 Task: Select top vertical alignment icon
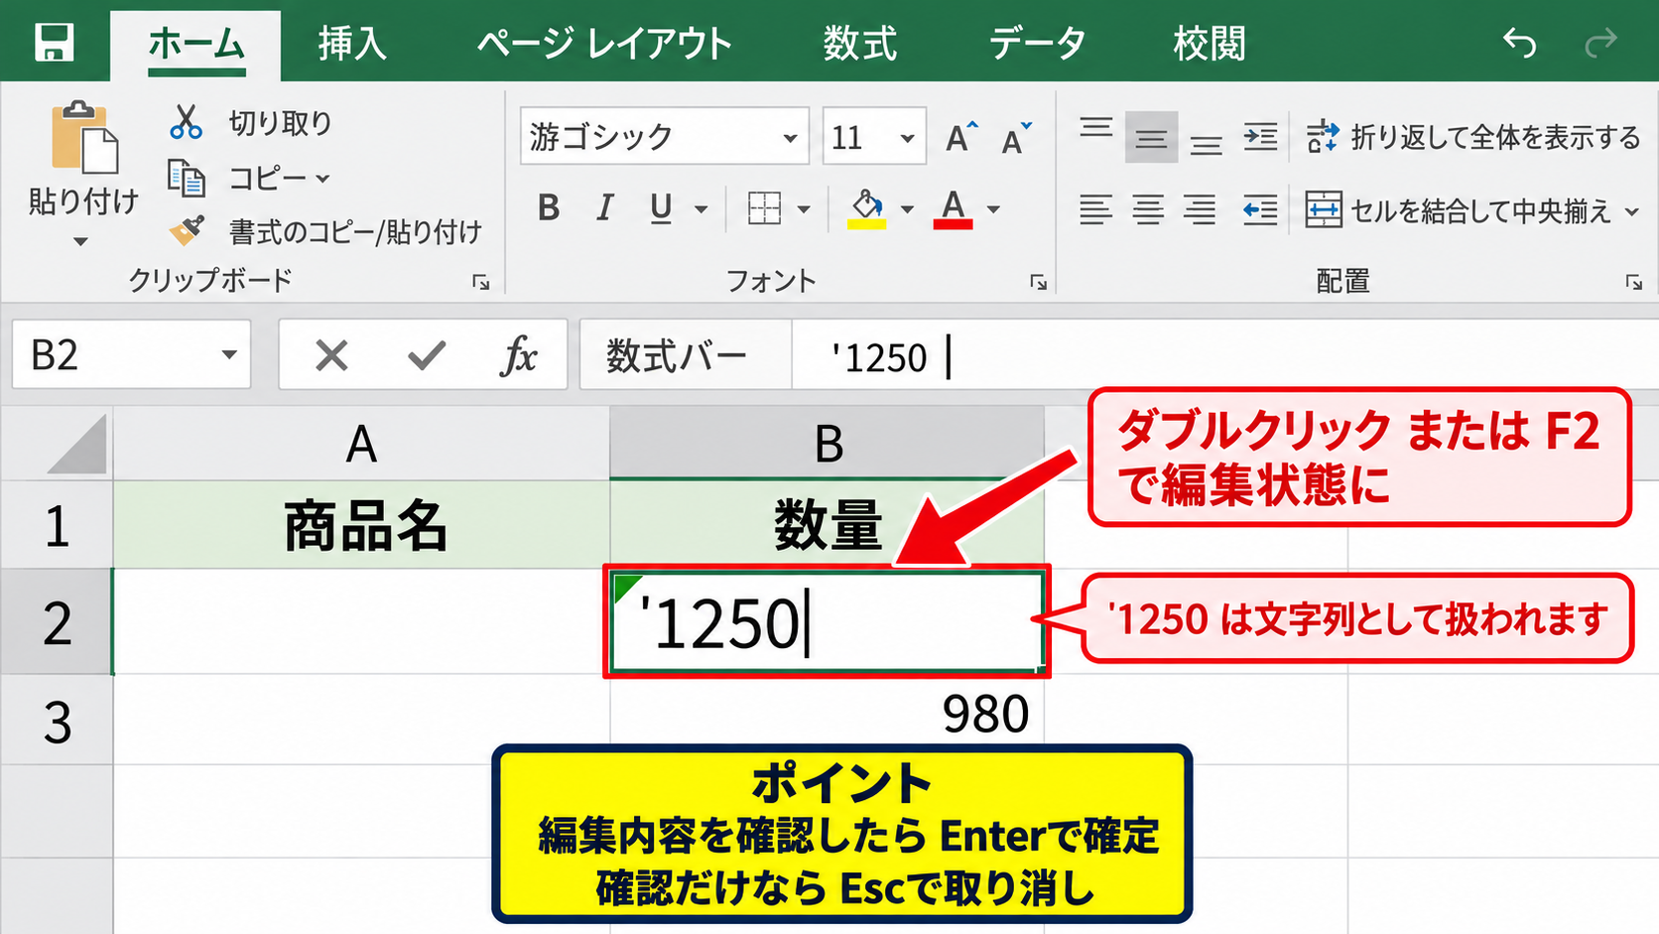tap(1095, 127)
